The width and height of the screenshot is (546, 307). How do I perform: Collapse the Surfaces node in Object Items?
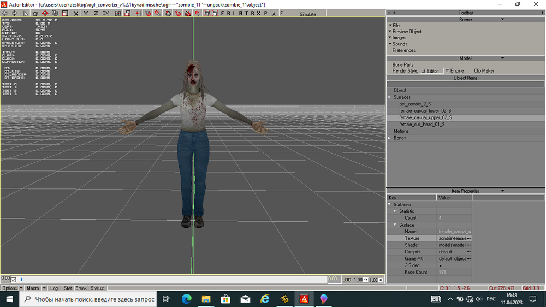[x=389, y=97]
